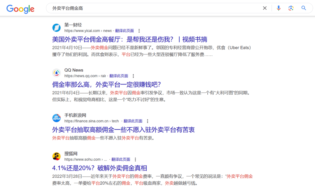Clear the search query with X icon
Screen dimensions: 315x192
(265, 8)
